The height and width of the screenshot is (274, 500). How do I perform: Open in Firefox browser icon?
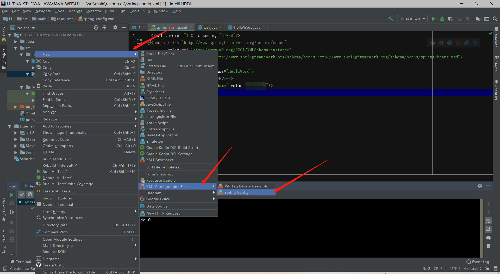pyautogui.click(x=441, y=43)
